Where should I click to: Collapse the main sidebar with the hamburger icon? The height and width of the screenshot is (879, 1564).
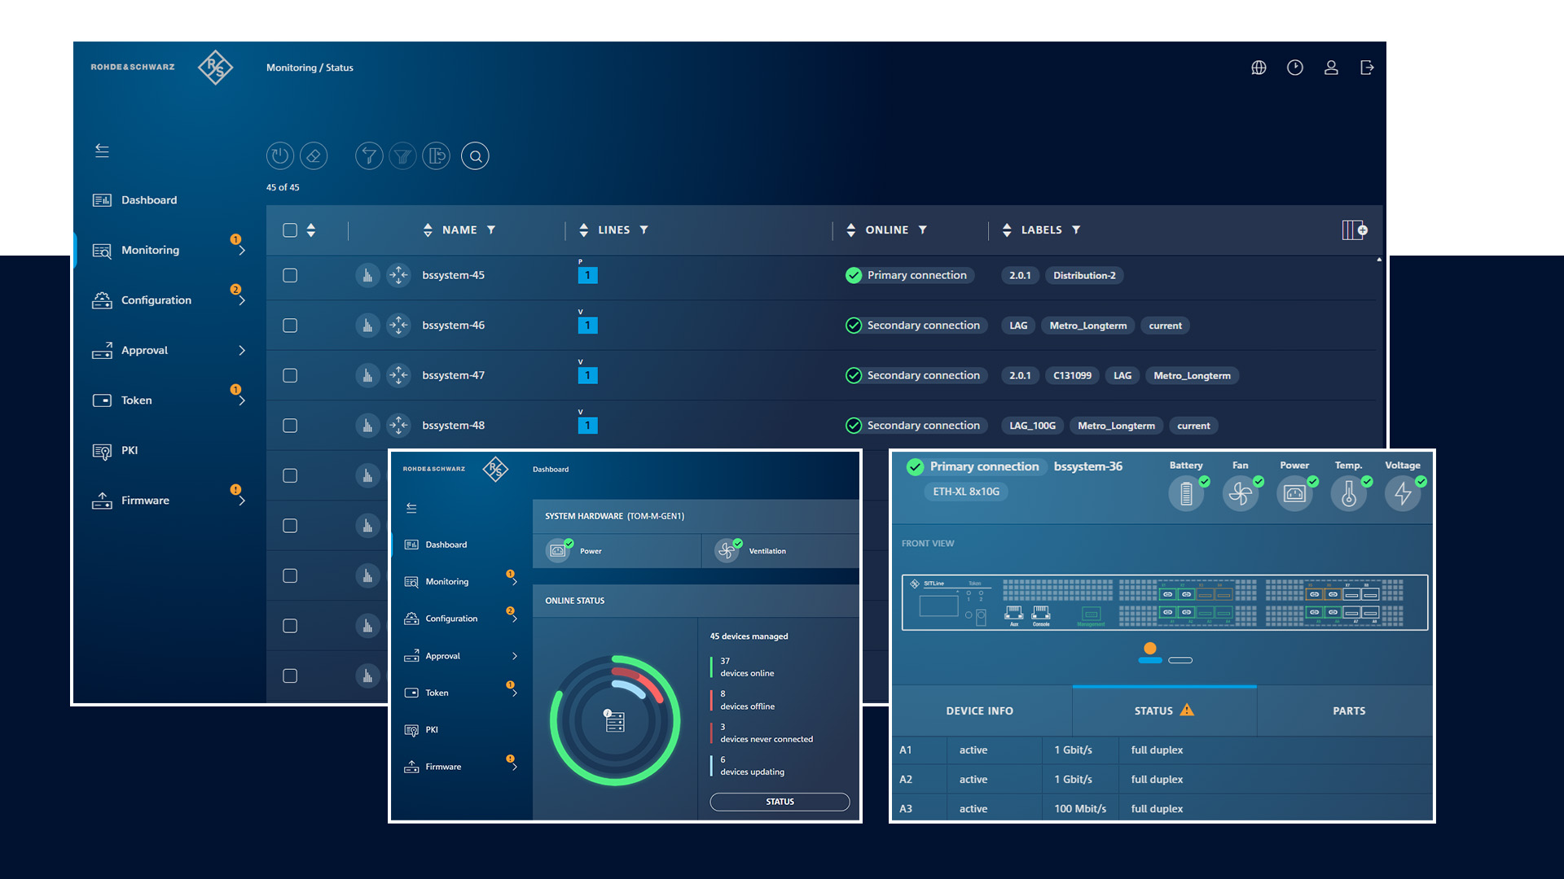tap(102, 151)
